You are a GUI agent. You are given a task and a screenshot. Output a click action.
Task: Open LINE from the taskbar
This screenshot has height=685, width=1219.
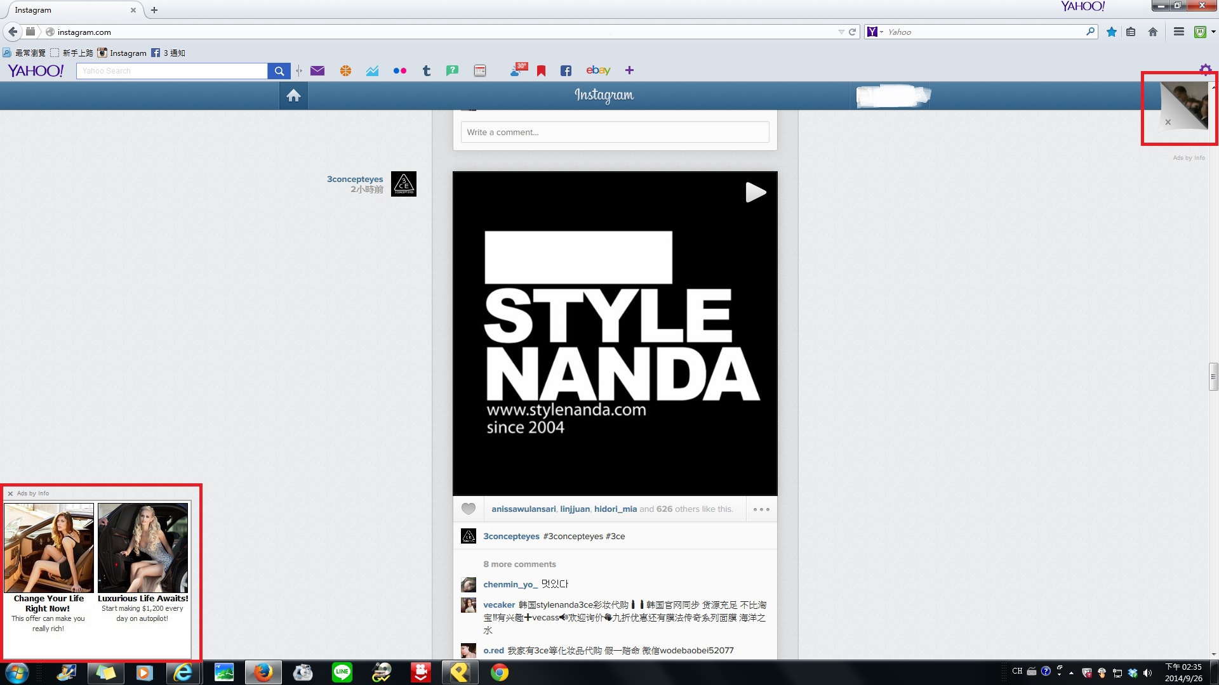(342, 672)
